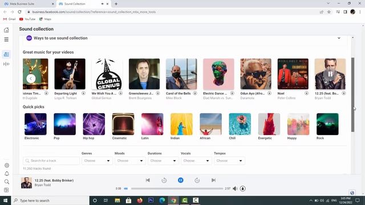Screen dimensions: 365x205
Task: Select the African quick pick
Action: [210, 124]
